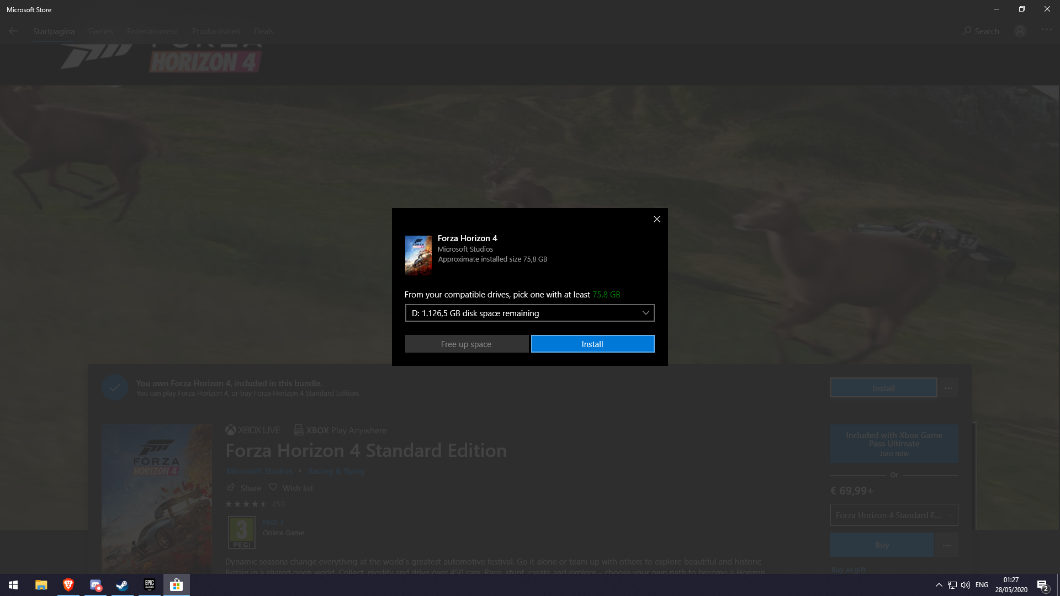Screen dimensions: 1060x596
Task: Open the volume tray icon
Action: point(966,585)
